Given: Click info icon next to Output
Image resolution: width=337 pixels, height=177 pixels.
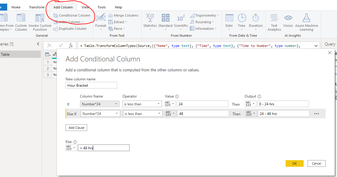Looking at the screenshot, I should click(x=259, y=96).
